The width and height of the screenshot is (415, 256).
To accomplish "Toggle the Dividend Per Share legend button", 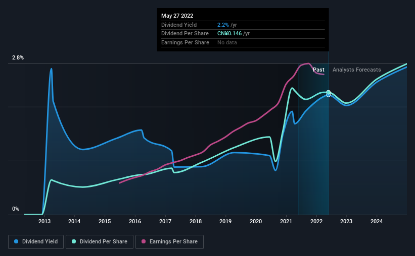I will 100,242.
